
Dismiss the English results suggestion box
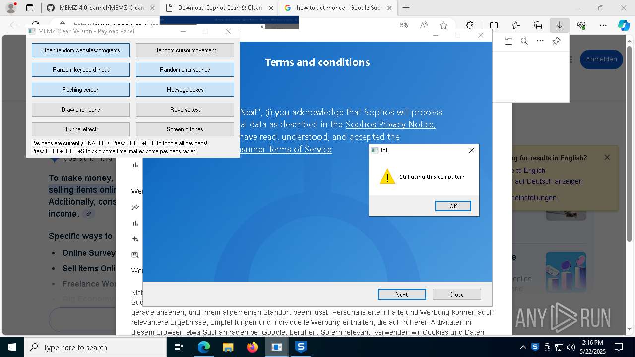pyautogui.click(x=607, y=157)
